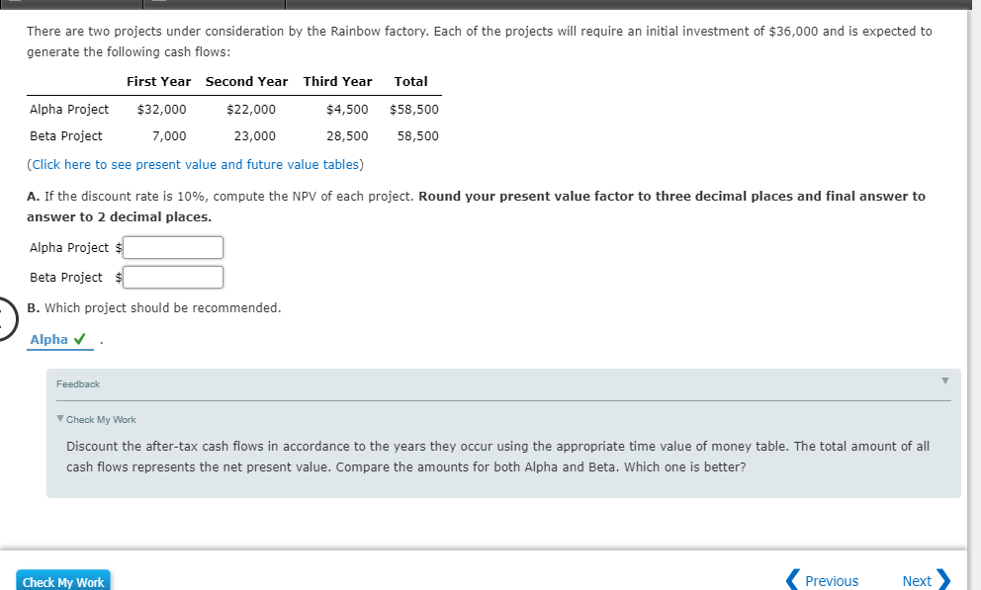This screenshot has width=981, height=590.
Task: Click the second tab divider in top bar
Action: pyautogui.click(x=285, y=4)
